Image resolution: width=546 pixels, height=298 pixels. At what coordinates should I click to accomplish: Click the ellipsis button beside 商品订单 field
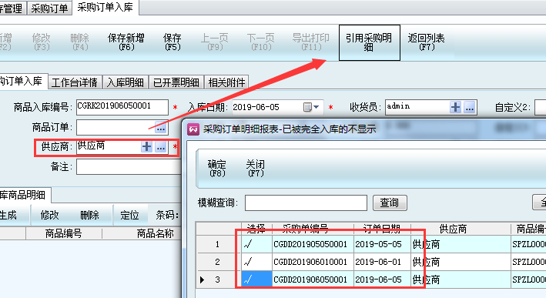pos(160,128)
